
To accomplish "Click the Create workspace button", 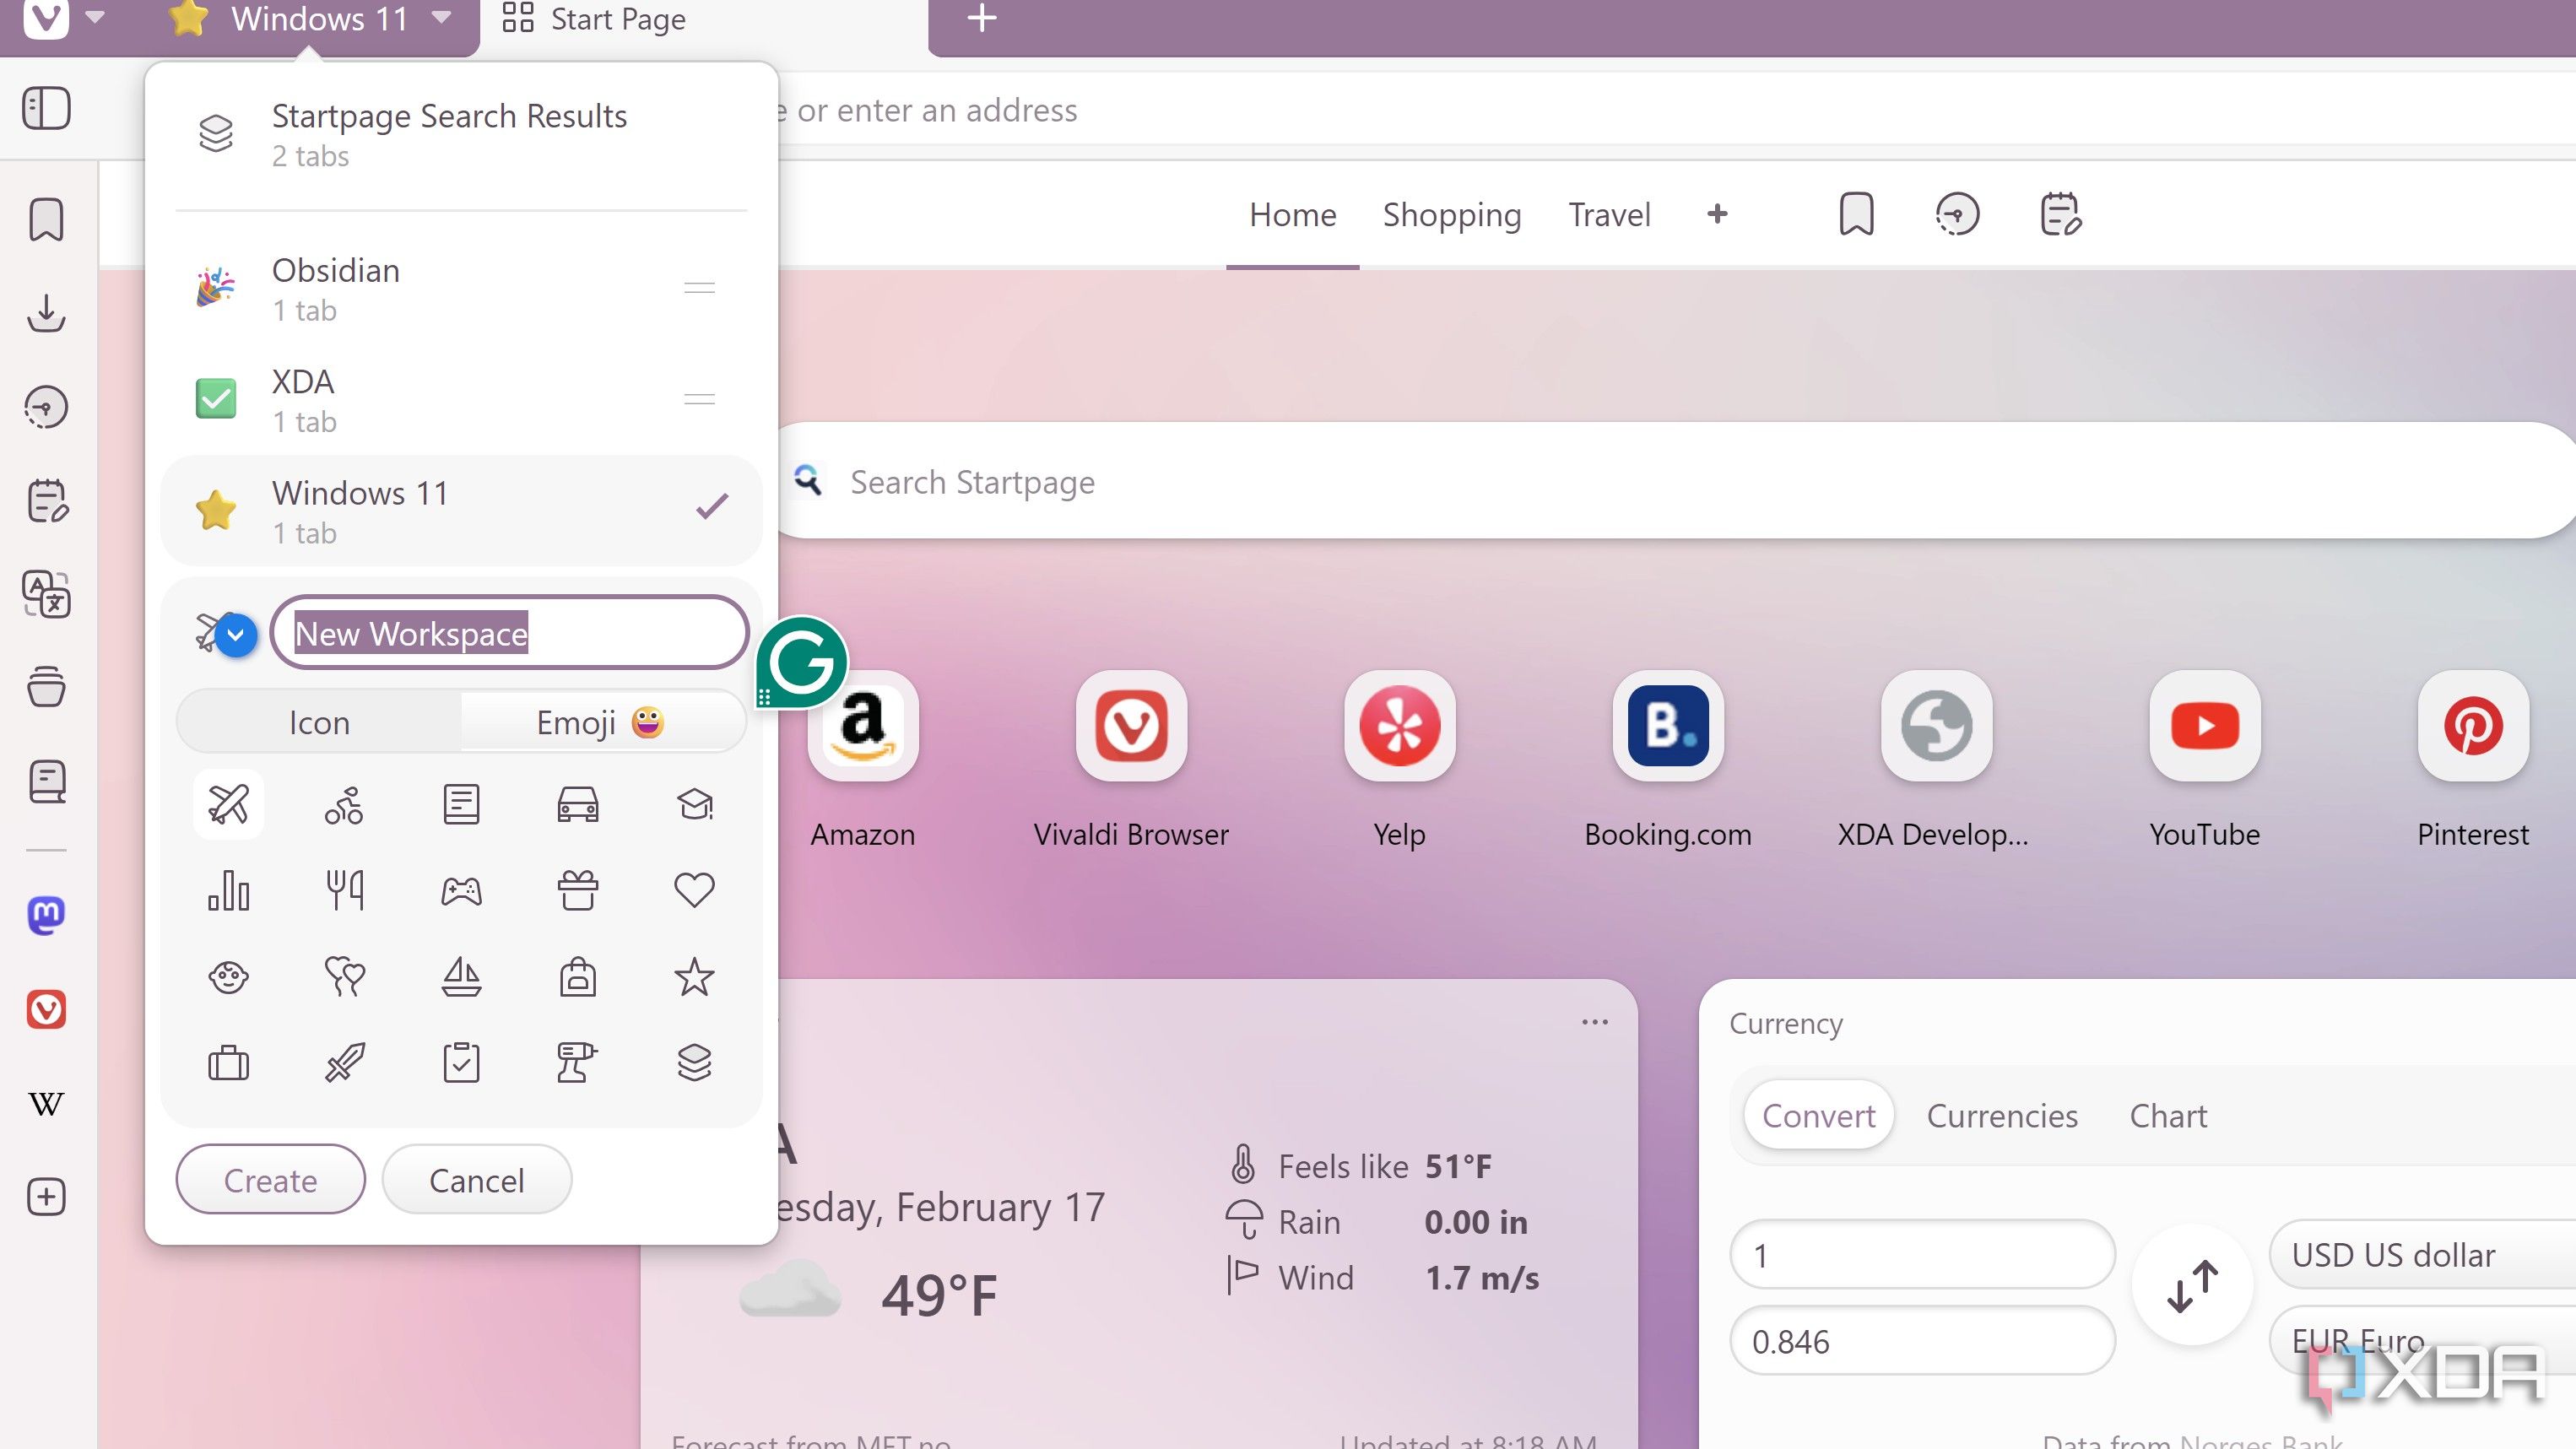I will [270, 1180].
